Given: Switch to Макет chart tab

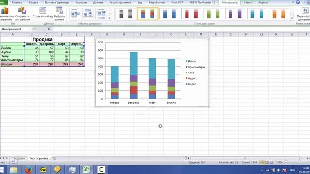Looking at the screenshot, I should pos(248,2).
